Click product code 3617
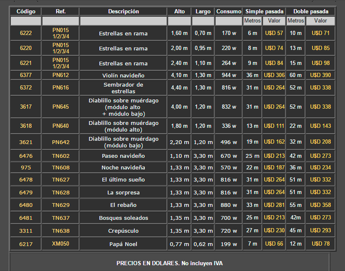 [26, 107]
